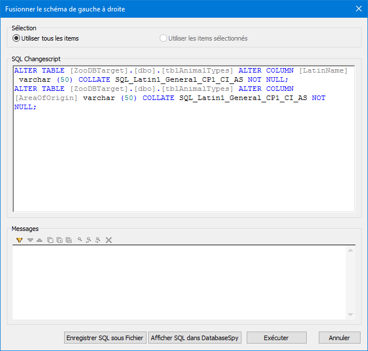This screenshot has height=351, width=368.
Task: Click the find previous icon in Messages
Action: 89,240
